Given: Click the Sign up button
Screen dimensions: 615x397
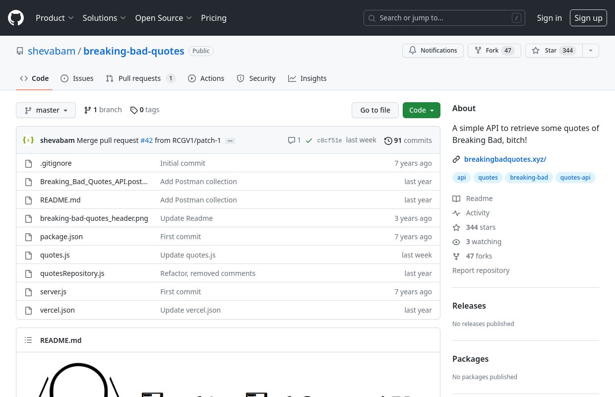Looking at the screenshot, I should click(588, 18).
